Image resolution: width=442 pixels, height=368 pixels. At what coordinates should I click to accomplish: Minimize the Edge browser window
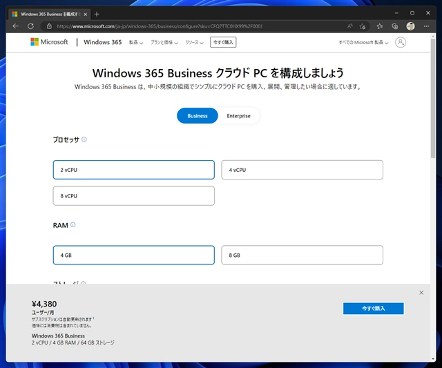click(x=396, y=13)
